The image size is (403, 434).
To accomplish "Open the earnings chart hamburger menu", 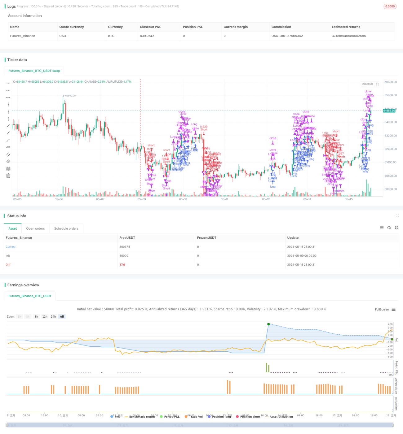I will point(393,309).
